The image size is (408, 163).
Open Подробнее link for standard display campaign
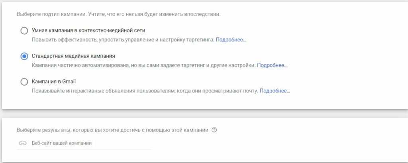click(x=272, y=65)
